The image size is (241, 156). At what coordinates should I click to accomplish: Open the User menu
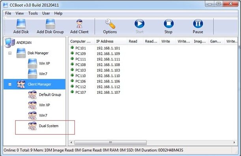coord(46,13)
